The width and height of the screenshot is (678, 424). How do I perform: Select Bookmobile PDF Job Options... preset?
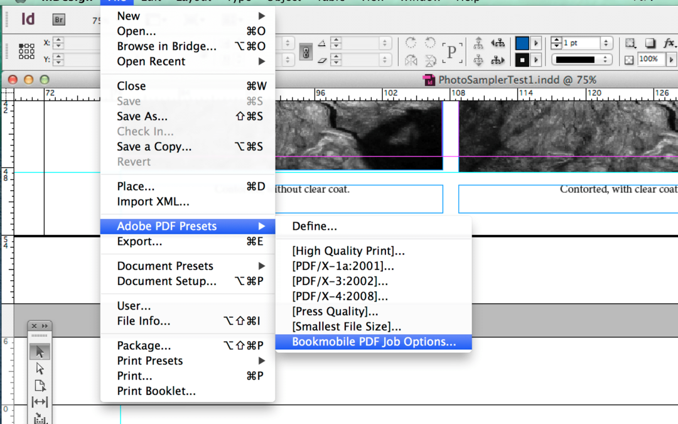(374, 342)
